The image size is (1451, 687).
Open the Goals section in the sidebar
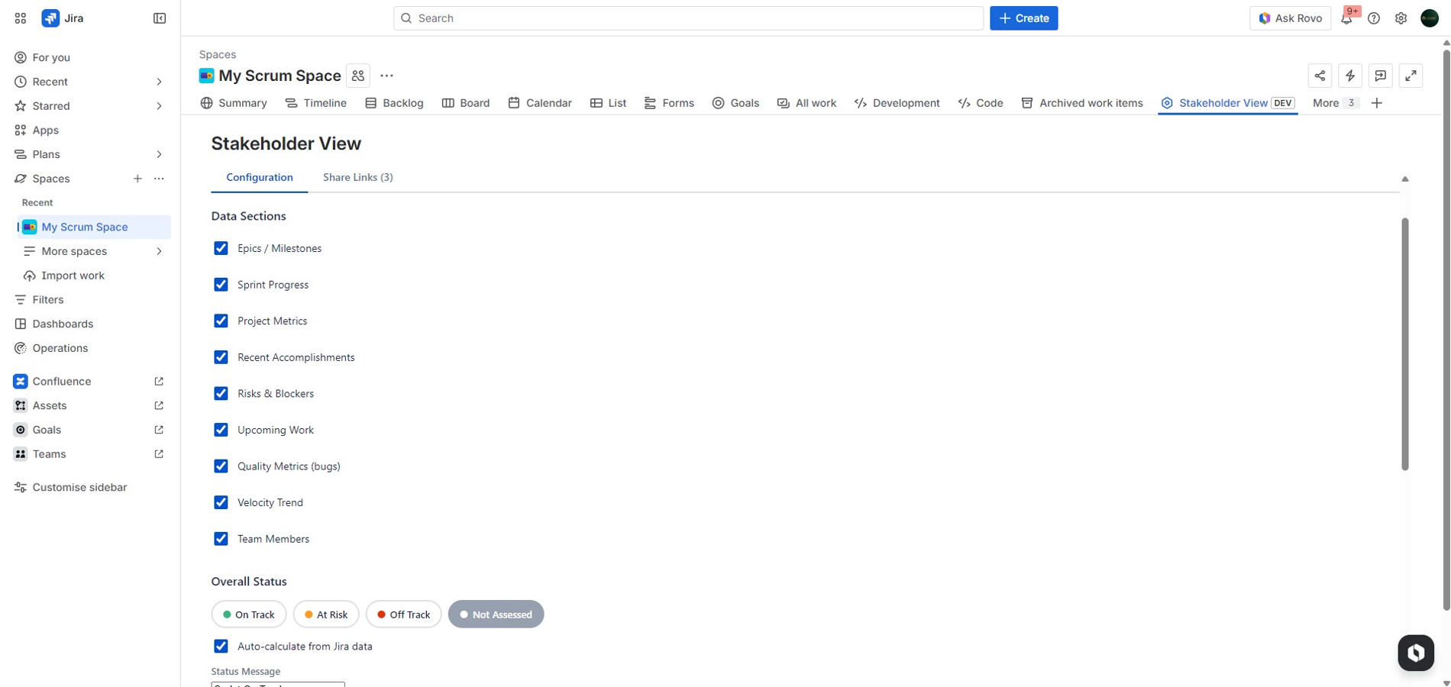click(x=47, y=429)
